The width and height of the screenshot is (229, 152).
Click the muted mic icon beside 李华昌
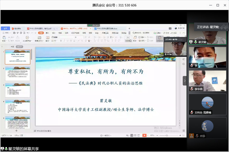click(x=192, y=89)
